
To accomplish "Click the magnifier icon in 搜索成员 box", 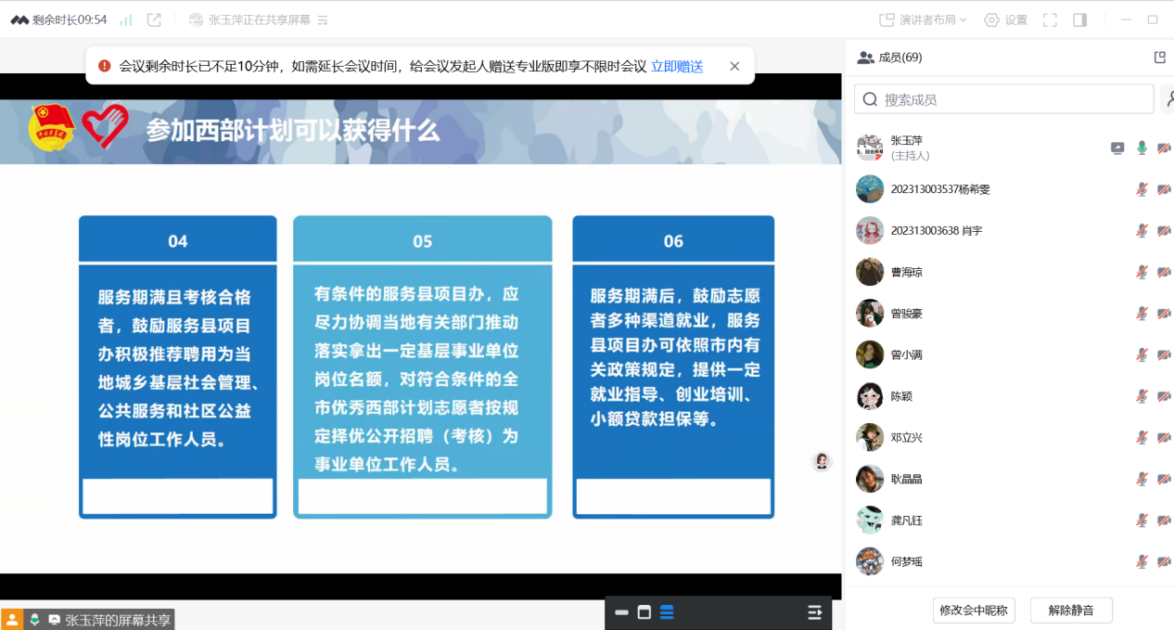I will 871,99.
